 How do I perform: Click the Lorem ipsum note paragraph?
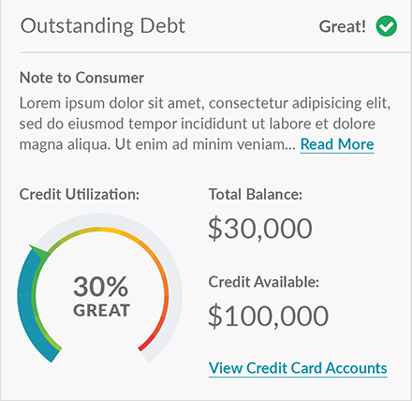coord(205,124)
